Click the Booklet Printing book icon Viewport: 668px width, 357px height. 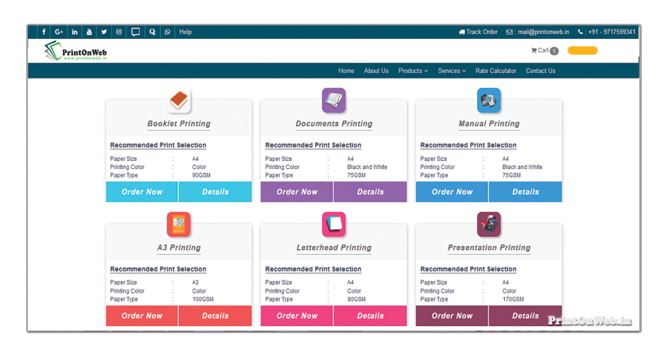coord(179,101)
